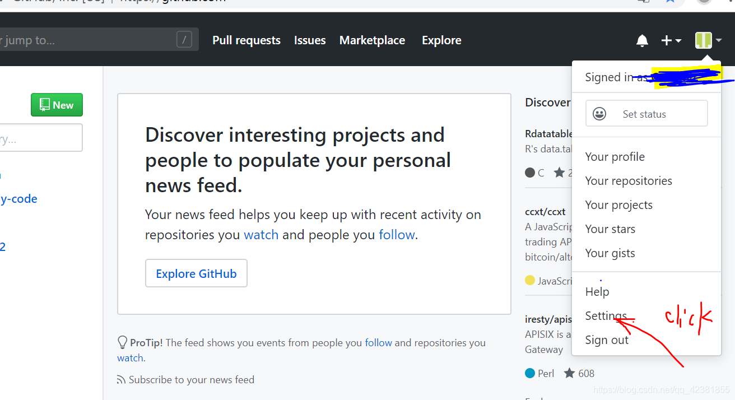The height and width of the screenshot is (400, 735).
Task: Click the RSS feed icon beside Subscribe
Action: (x=121, y=380)
